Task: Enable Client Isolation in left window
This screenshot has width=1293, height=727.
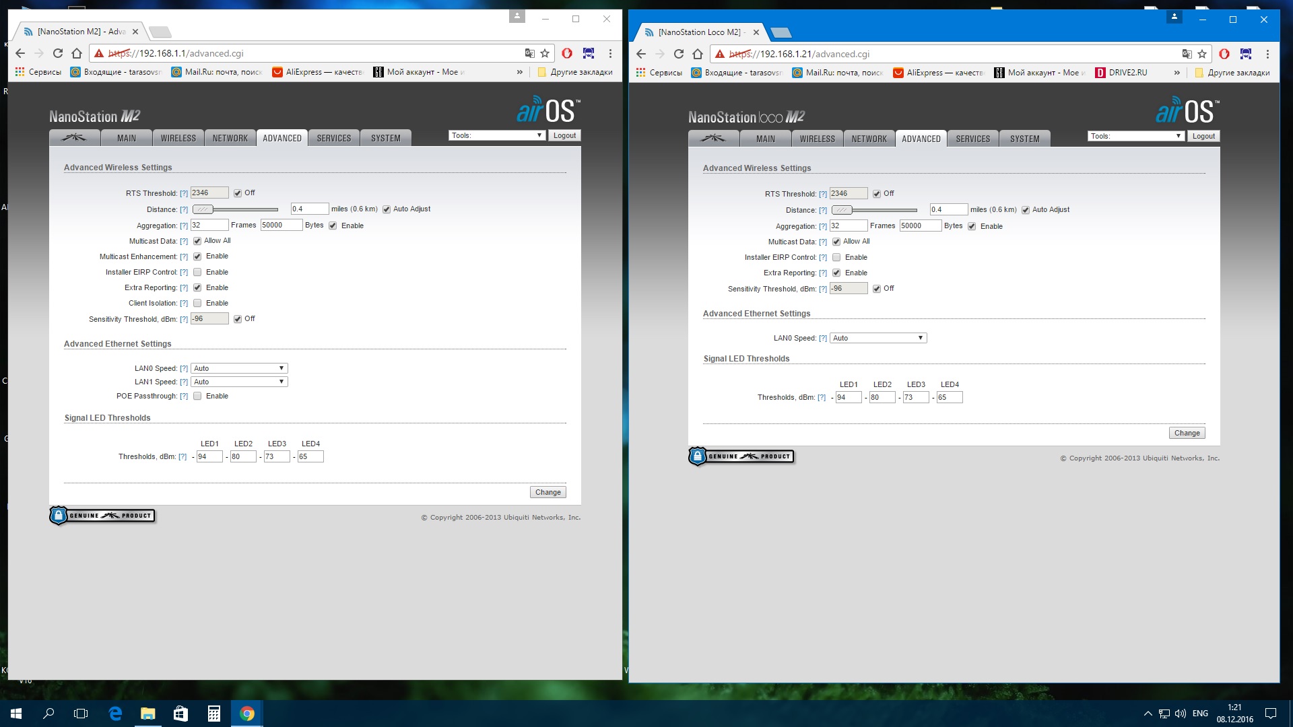Action: click(x=197, y=303)
